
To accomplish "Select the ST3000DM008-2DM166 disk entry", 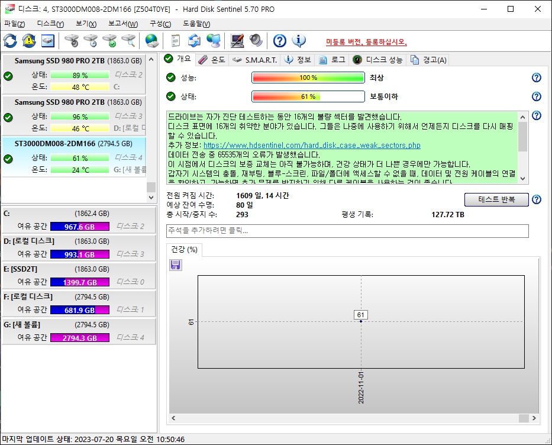I will click(x=74, y=157).
